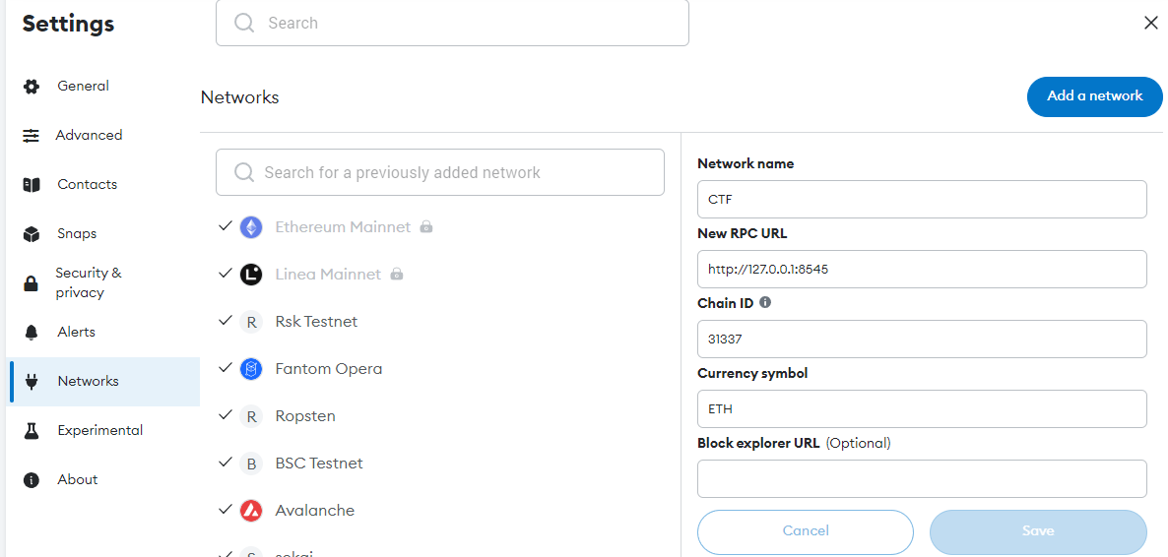
Task: Select the Fantom Opera network
Action: click(x=439, y=369)
